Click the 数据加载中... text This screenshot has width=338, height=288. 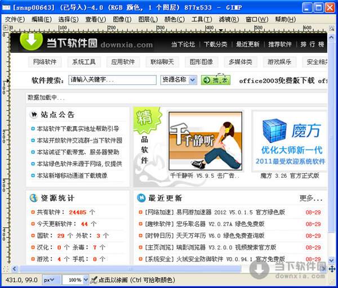(x=46, y=98)
